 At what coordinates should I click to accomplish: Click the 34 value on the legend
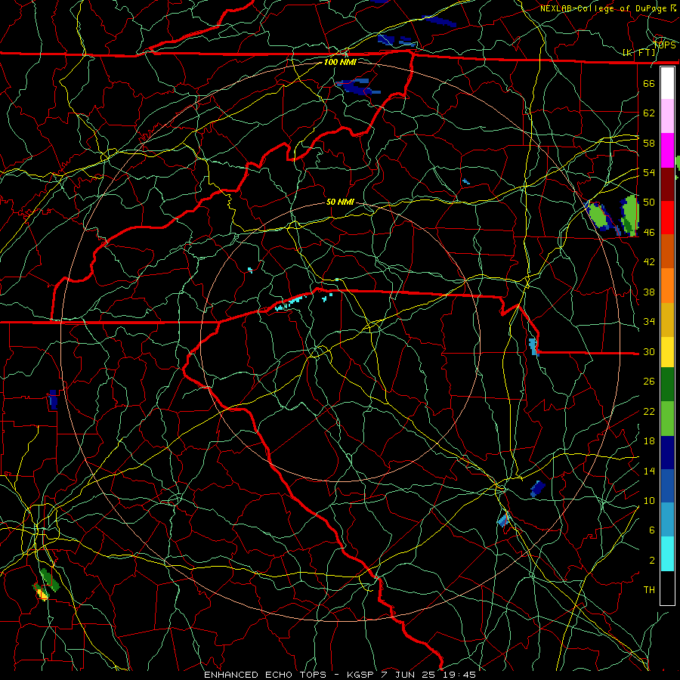coord(649,321)
